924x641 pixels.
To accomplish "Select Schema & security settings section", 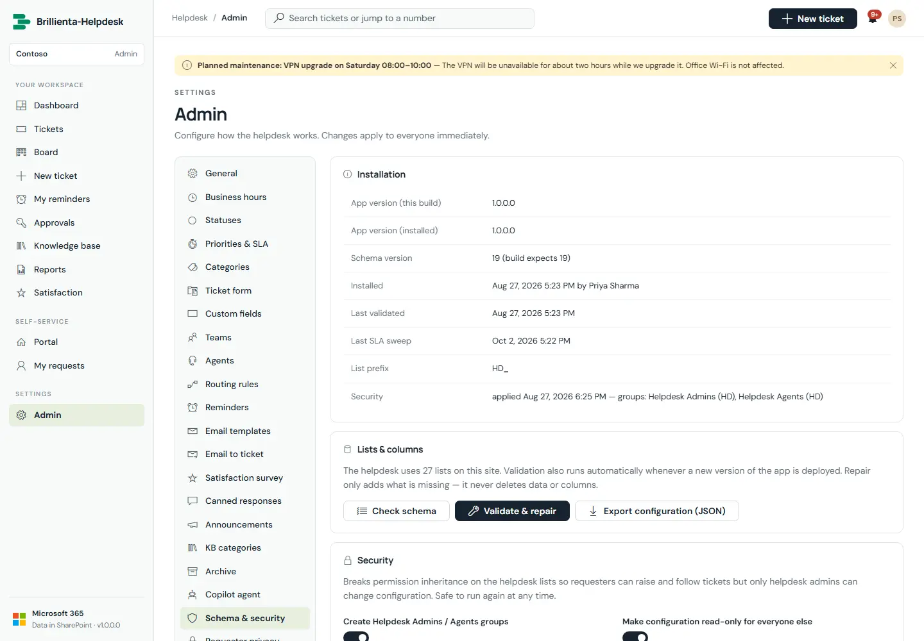I will pos(245,618).
